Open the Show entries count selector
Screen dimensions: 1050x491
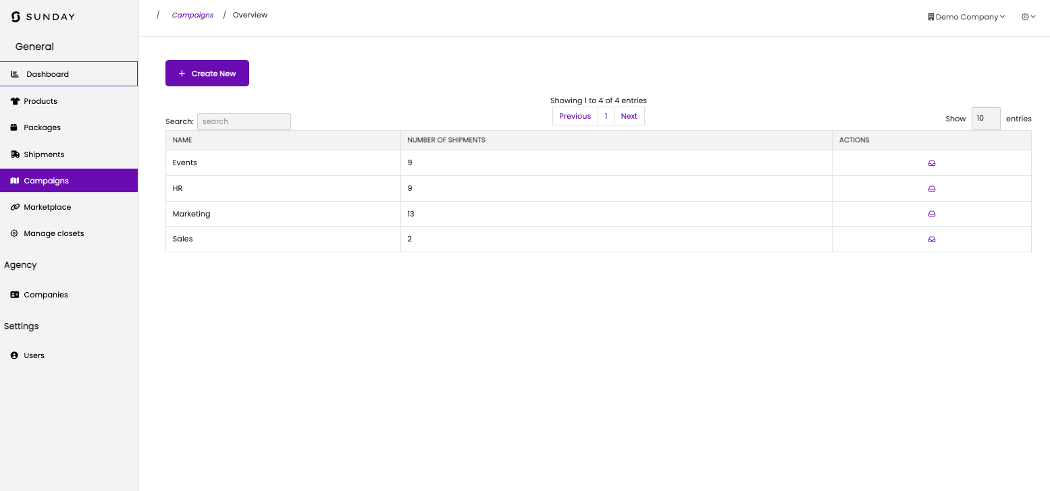[985, 119]
